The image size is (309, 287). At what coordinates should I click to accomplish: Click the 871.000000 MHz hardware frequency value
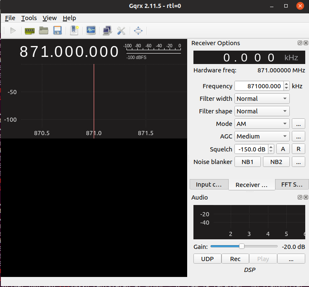(x=281, y=70)
